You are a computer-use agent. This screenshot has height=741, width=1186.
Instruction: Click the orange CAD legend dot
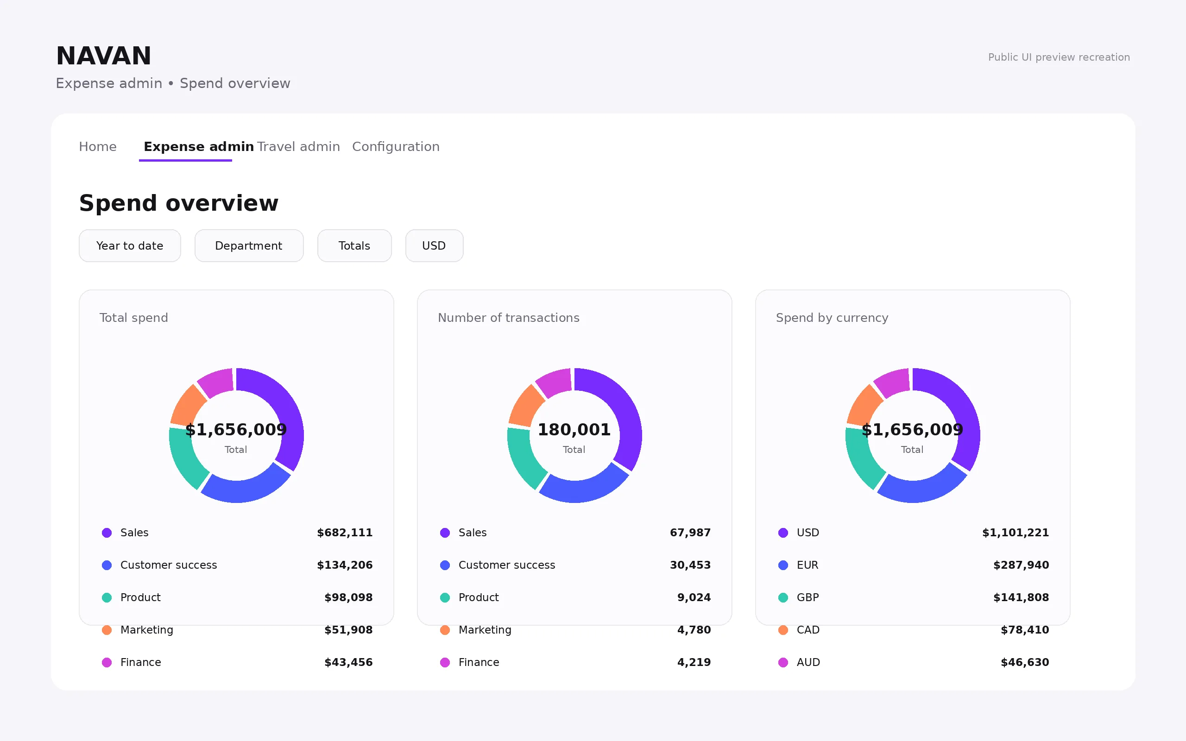(783, 630)
